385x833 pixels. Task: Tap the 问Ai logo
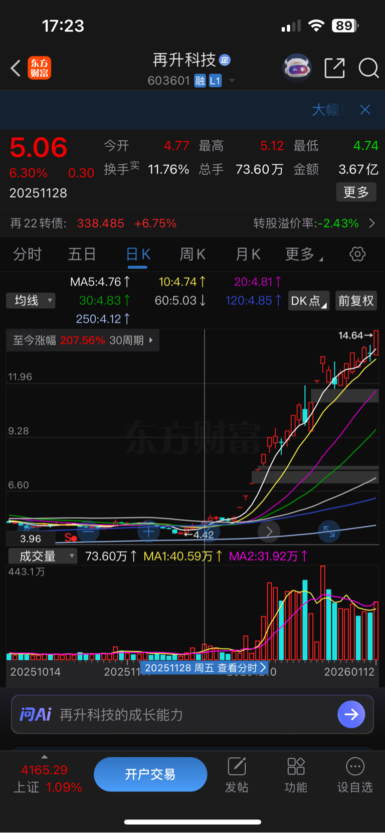36,714
